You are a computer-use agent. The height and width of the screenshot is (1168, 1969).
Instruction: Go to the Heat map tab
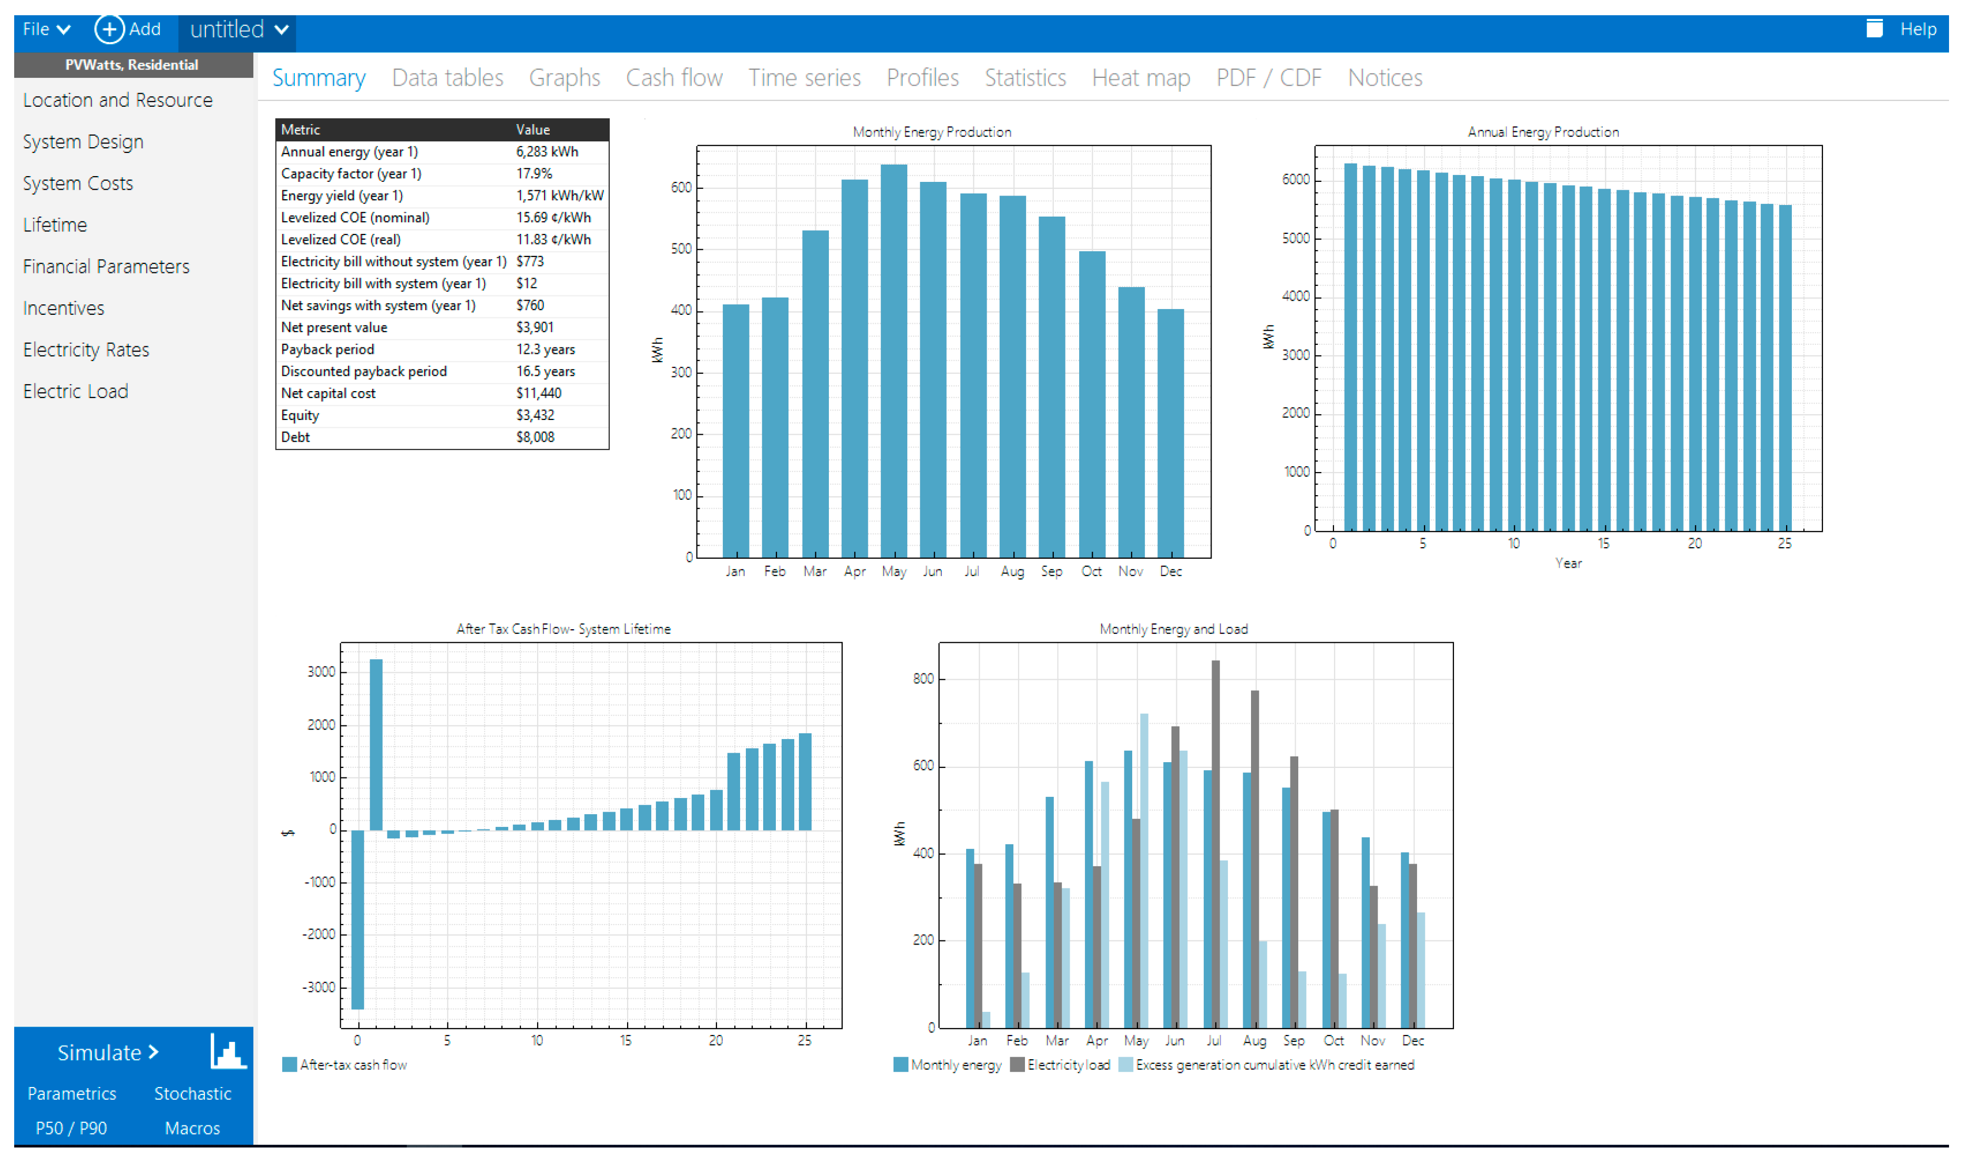click(1140, 78)
